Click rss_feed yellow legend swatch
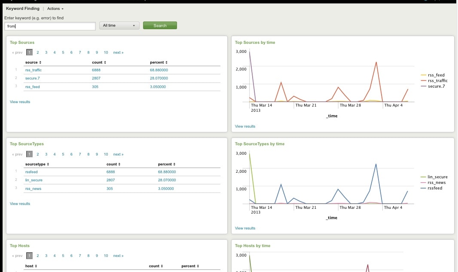Viewport: 458px width, 272px height. pos(423,75)
